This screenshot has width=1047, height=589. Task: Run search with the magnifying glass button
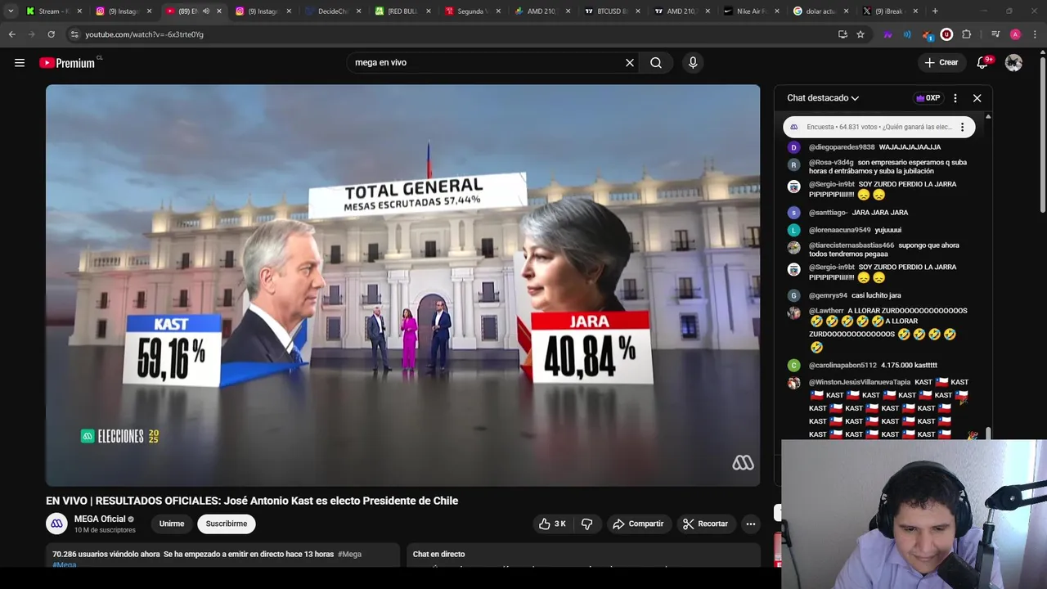point(656,62)
